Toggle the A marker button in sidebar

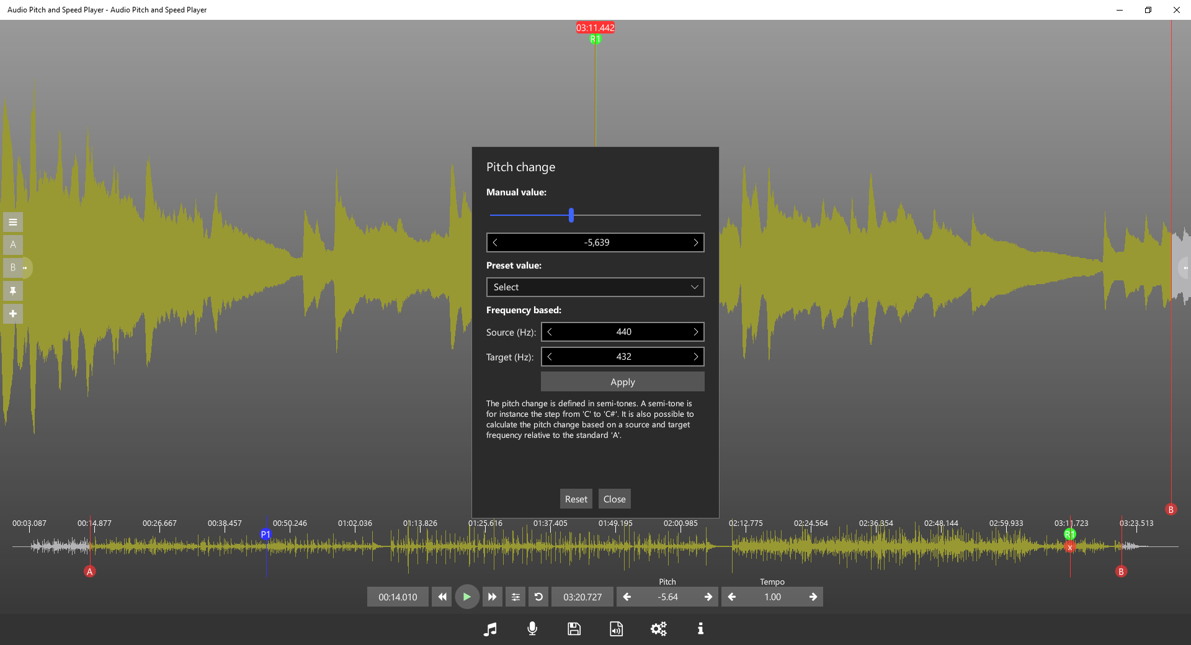pyautogui.click(x=13, y=244)
